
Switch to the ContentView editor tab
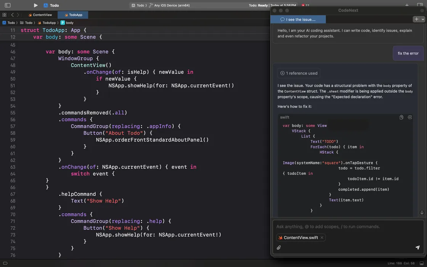pyautogui.click(x=40, y=15)
